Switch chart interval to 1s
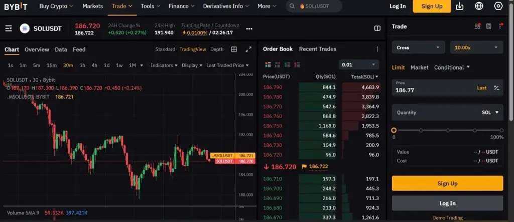 point(10,65)
